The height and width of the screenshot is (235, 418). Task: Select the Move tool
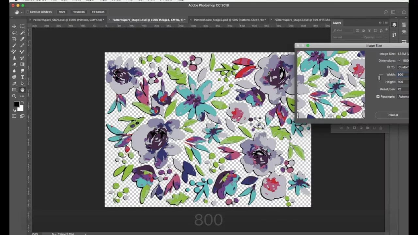coord(14,26)
